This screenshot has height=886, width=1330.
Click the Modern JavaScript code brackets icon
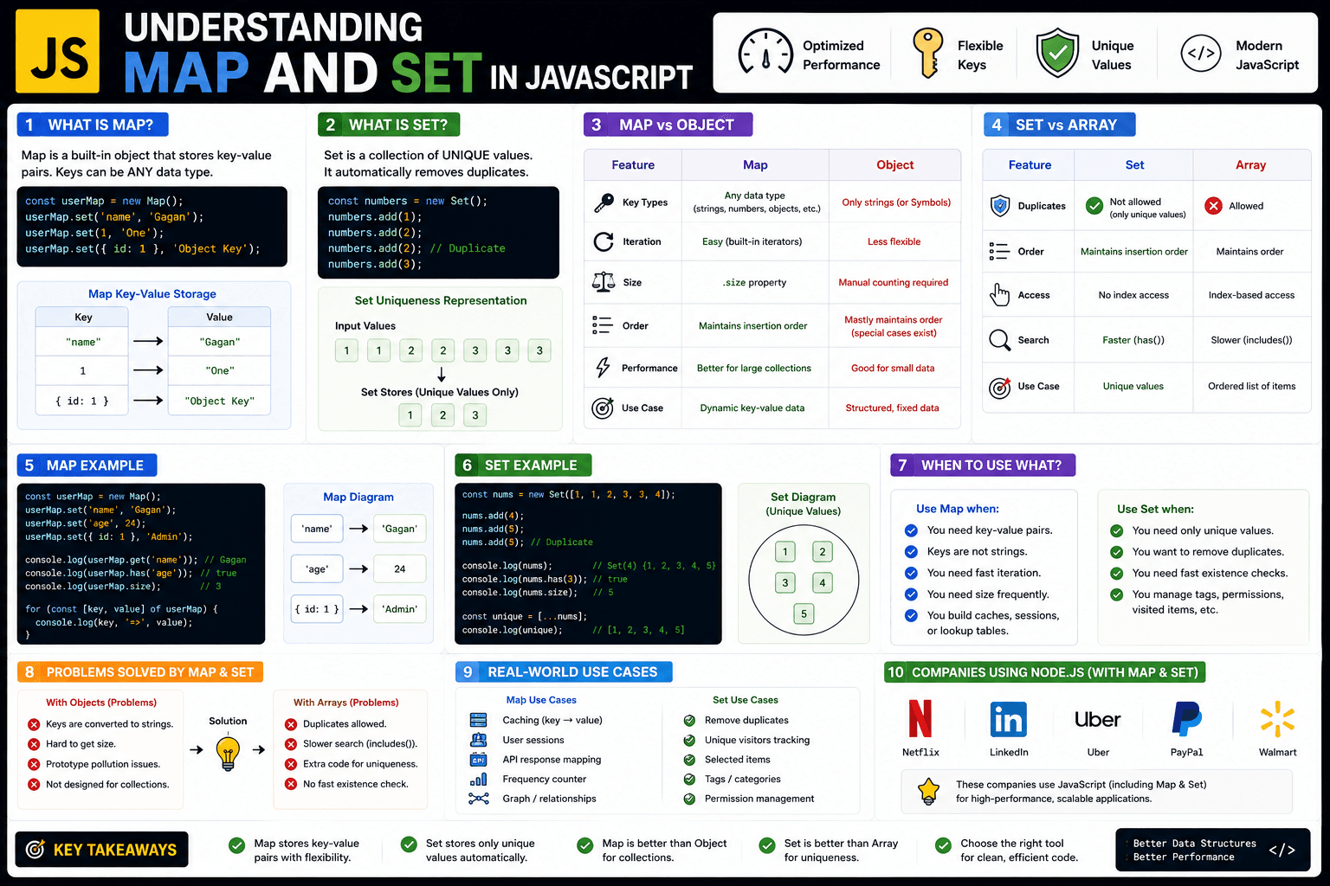tap(1201, 54)
